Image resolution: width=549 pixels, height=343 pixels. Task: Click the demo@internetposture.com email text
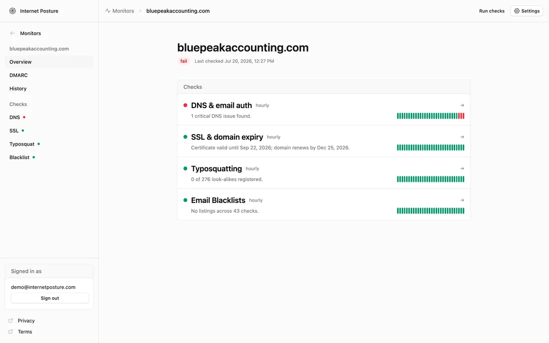coord(43,287)
